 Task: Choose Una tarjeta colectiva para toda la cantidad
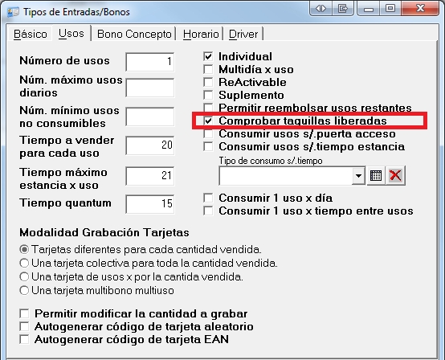24,264
